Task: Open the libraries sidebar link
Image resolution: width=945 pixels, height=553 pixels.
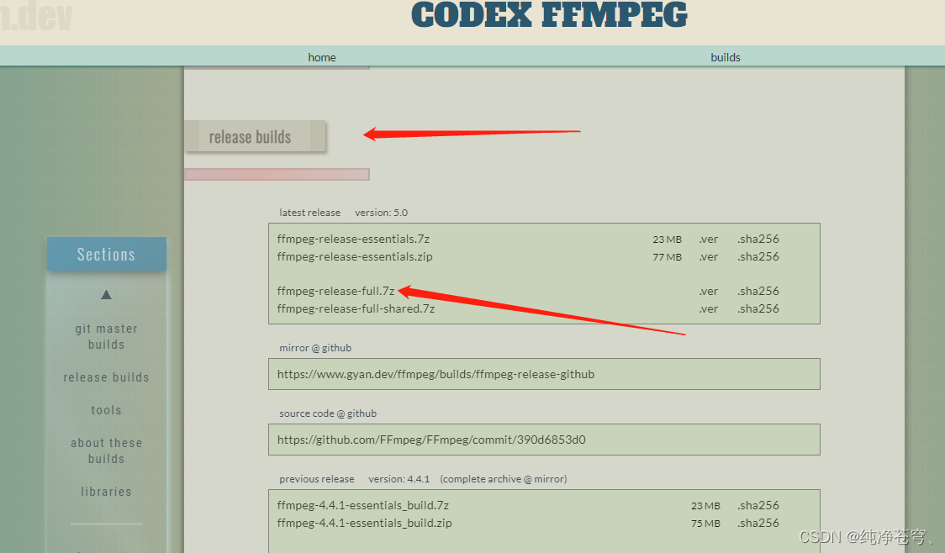Action: (107, 492)
